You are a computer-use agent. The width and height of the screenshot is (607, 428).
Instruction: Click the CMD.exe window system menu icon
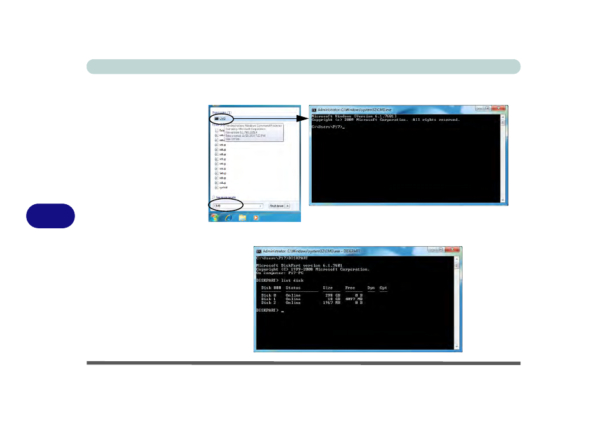point(314,110)
